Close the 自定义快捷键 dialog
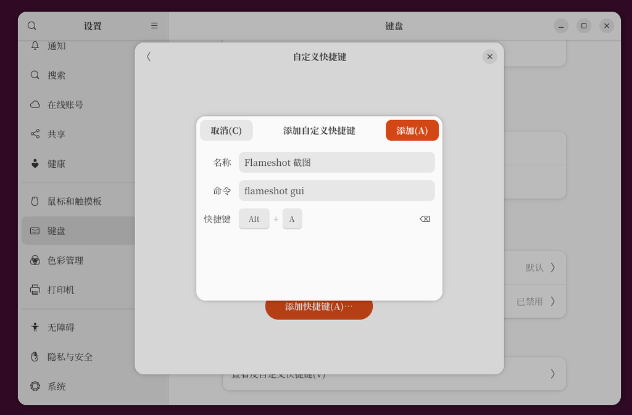The image size is (632, 415). point(489,57)
